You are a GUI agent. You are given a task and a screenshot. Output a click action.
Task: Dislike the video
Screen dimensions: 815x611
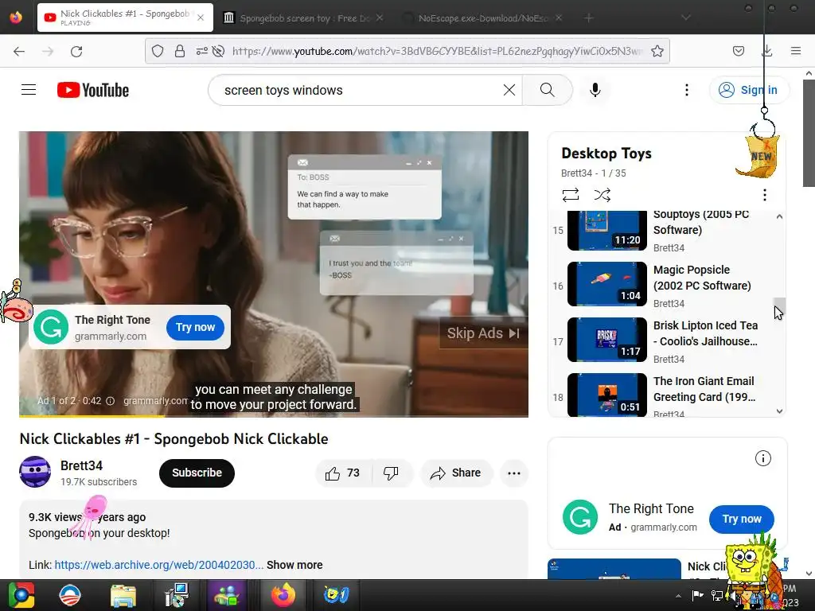point(391,473)
